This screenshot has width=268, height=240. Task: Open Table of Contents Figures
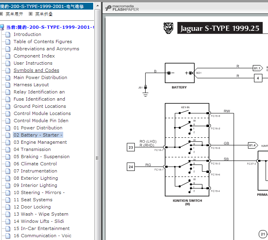pos(43,42)
